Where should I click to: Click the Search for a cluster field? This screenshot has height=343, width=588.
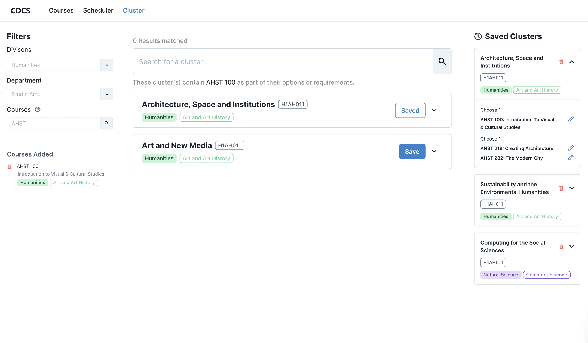[283, 61]
